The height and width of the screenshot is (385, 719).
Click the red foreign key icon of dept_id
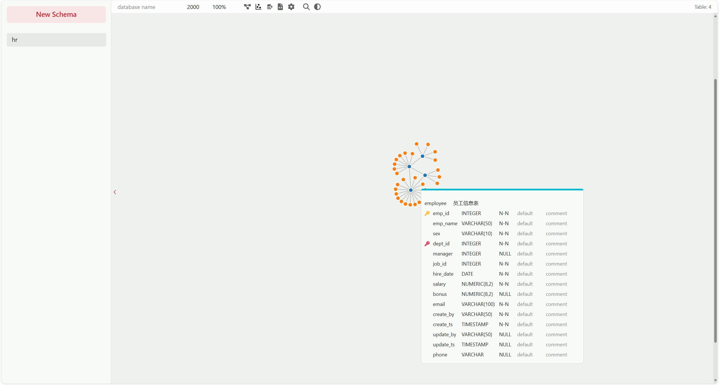click(427, 244)
